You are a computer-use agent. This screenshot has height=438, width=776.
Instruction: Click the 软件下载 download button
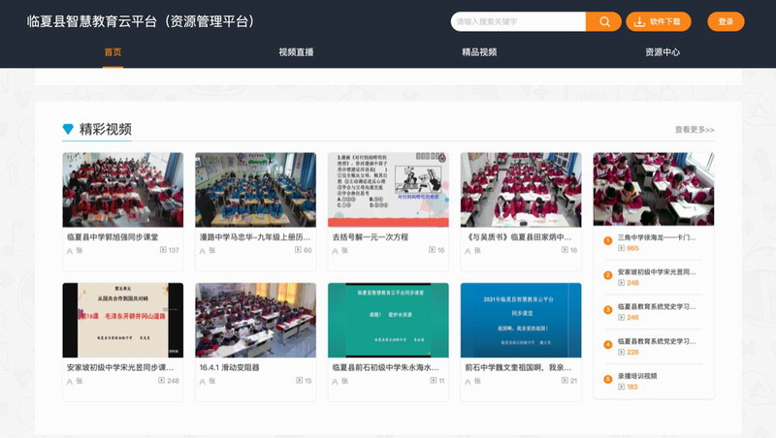[659, 21]
